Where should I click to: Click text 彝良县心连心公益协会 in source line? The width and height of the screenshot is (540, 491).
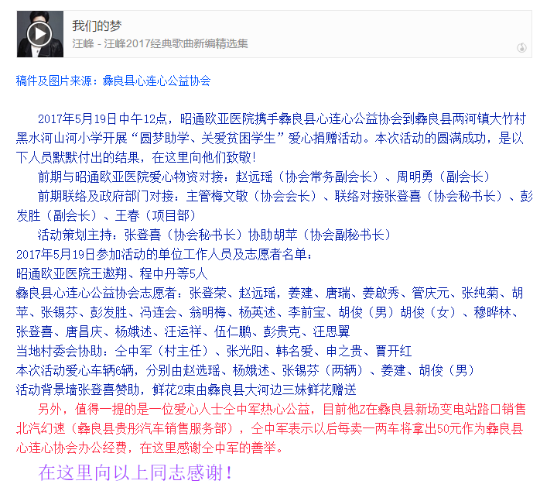pyautogui.click(x=157, y=81)
